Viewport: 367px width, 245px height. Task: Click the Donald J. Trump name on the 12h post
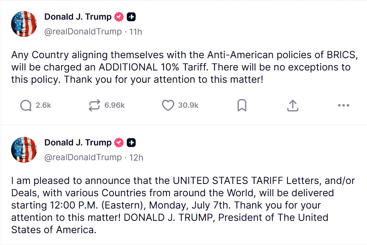click(78, 143)
